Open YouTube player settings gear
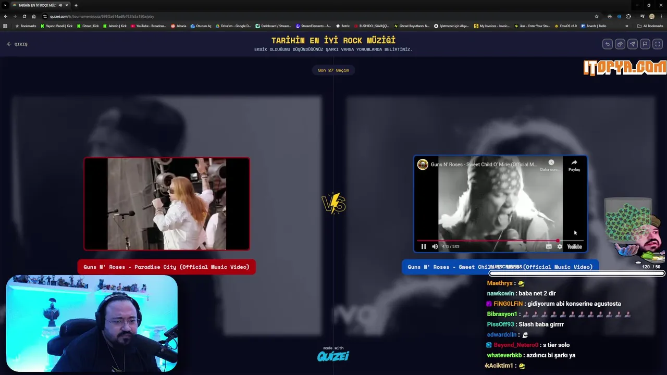The height and width of the screenshot is (375, 667). [x=560, y=246]
